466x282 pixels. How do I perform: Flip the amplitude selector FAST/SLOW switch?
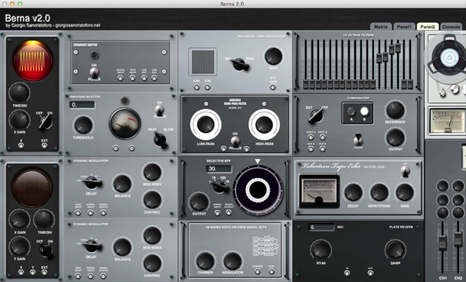159,140
